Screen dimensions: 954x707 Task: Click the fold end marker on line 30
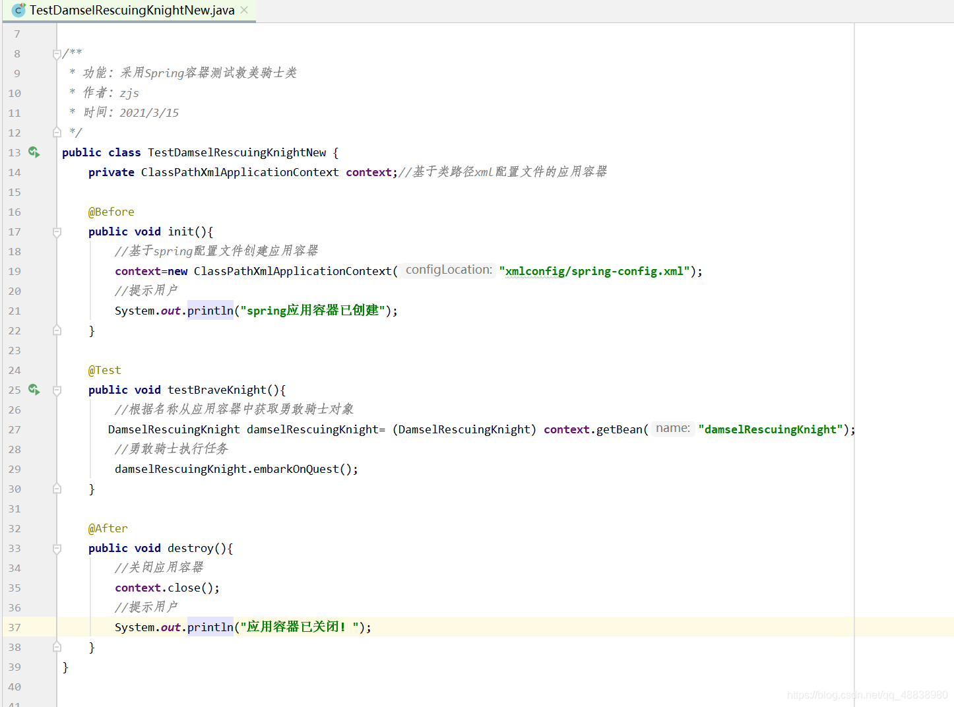pos(57,489)
